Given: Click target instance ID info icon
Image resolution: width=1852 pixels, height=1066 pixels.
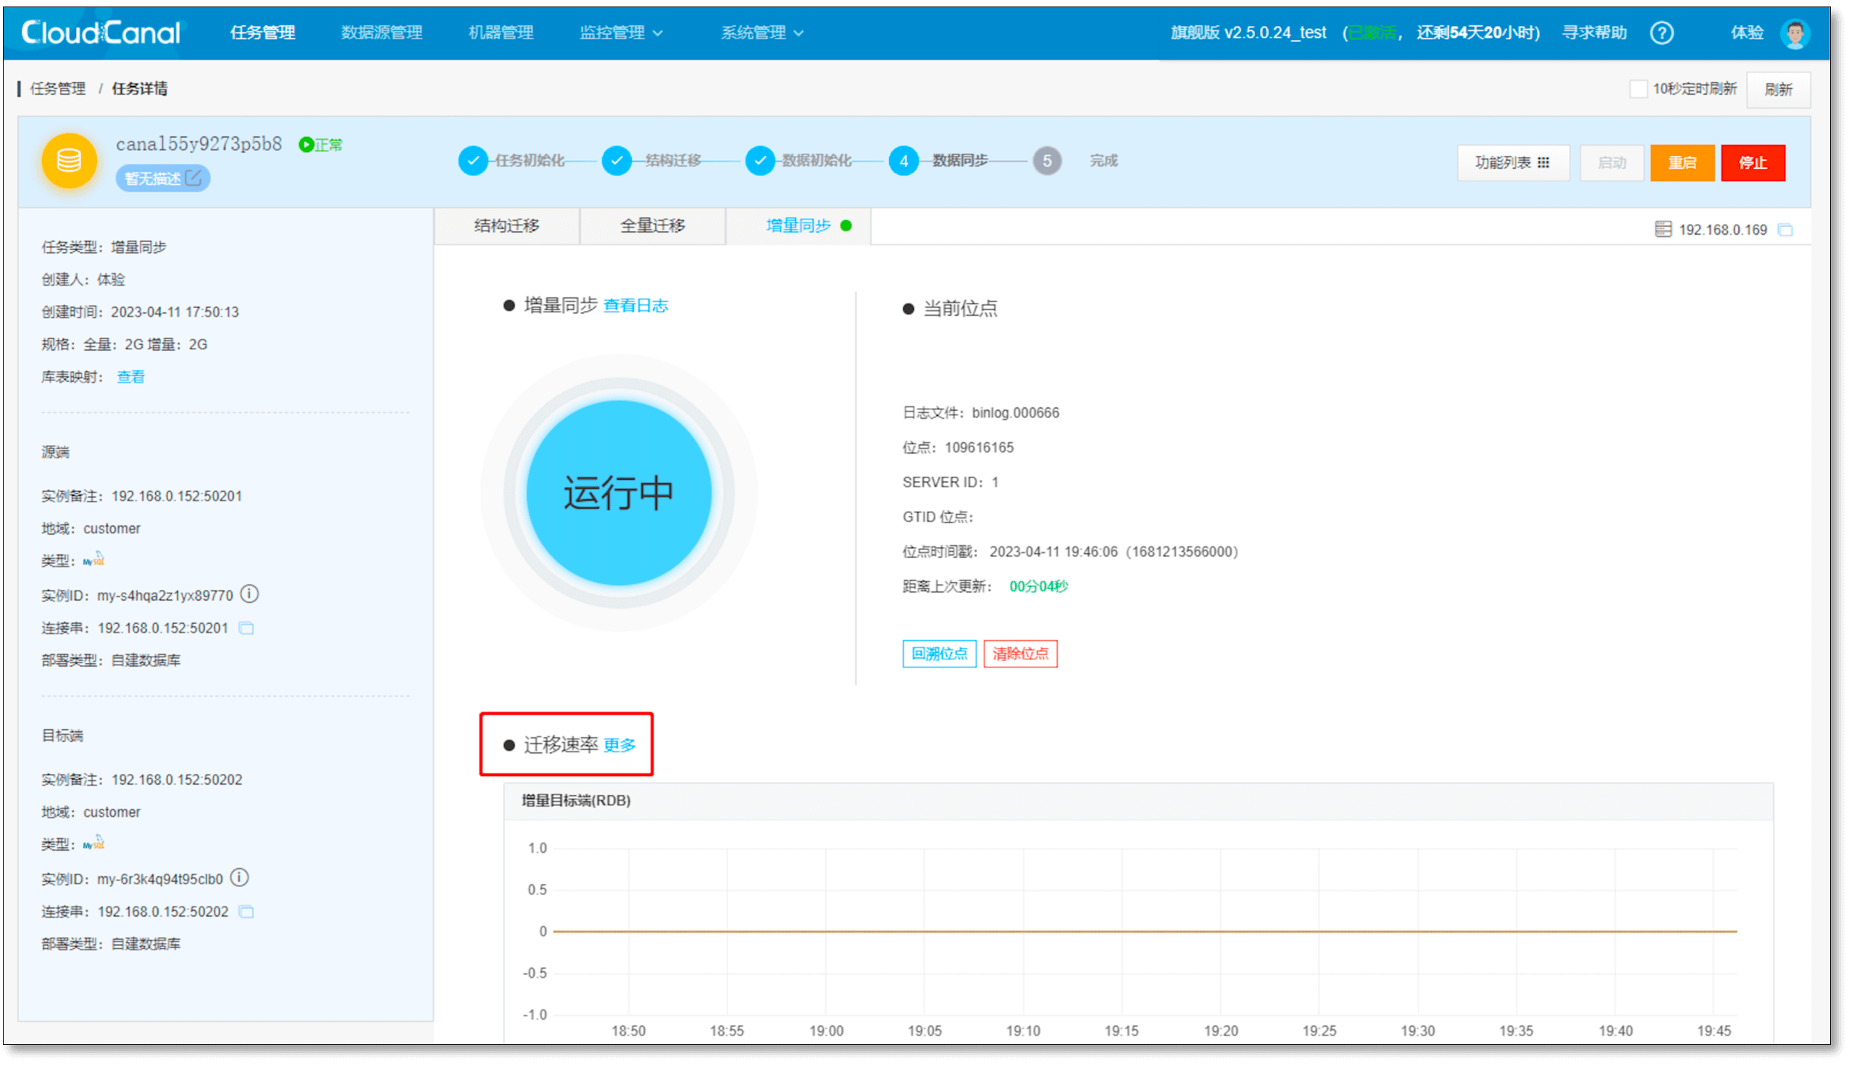Looking at the screenshot, I should pyautogui.click(x=239, y=877).
